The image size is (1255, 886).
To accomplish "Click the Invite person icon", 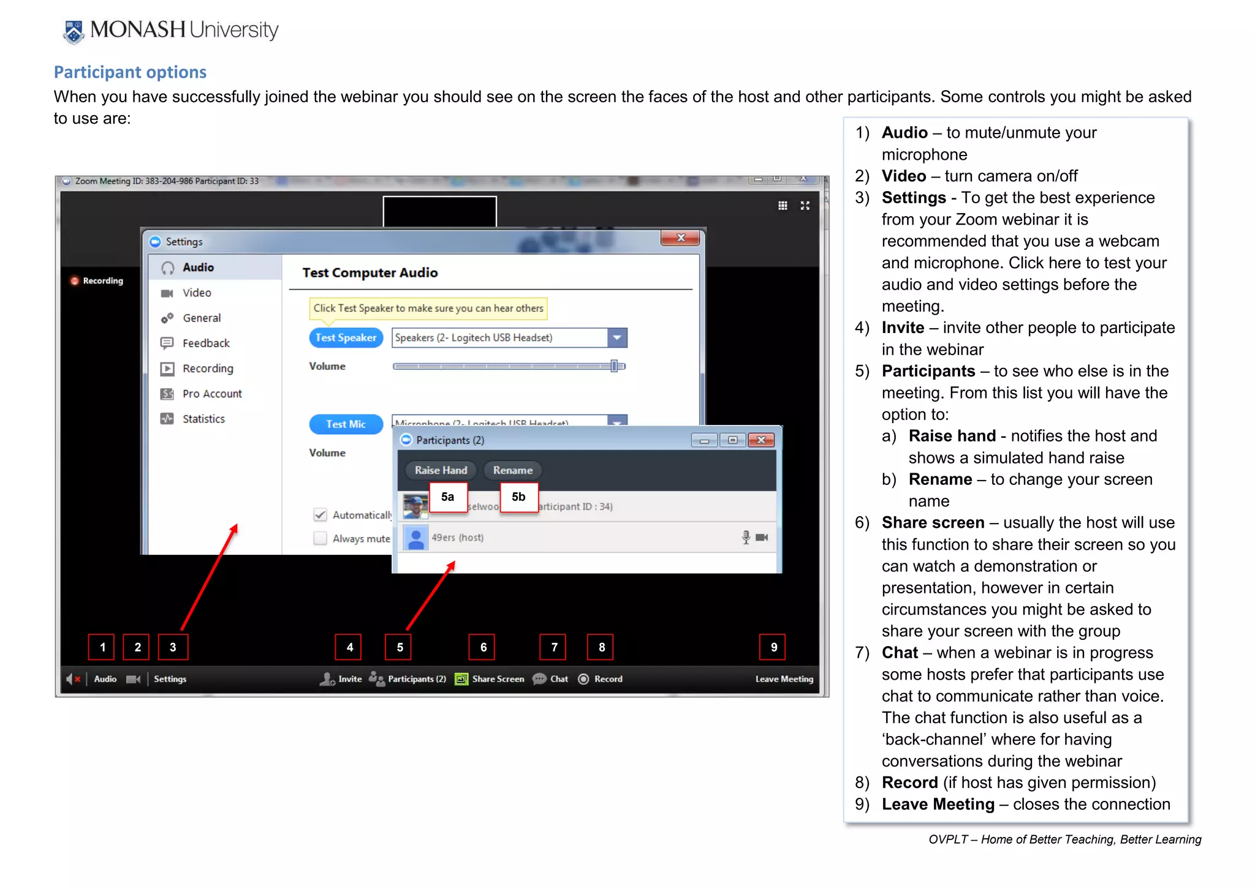I will click(327, 679).
